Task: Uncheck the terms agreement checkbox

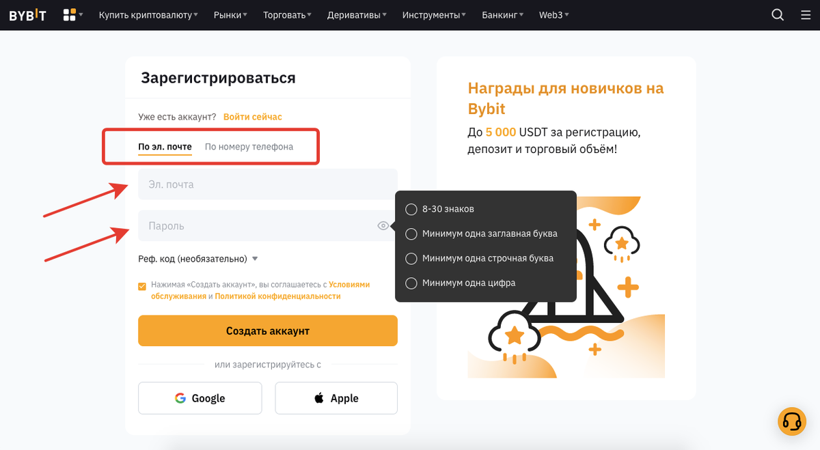Action: (142, 285)
